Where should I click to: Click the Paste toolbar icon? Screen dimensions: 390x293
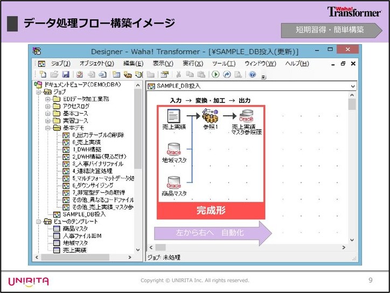pos(201,74)
